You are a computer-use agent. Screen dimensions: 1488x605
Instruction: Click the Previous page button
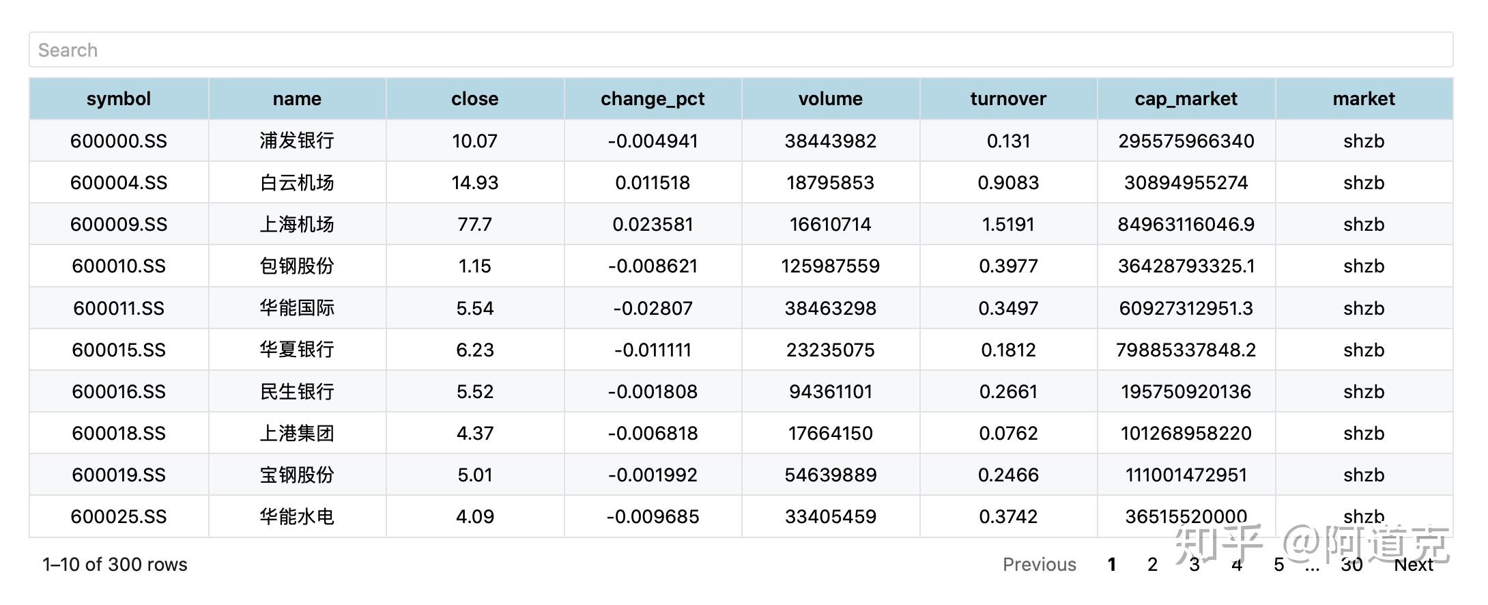click(1039, 565)
